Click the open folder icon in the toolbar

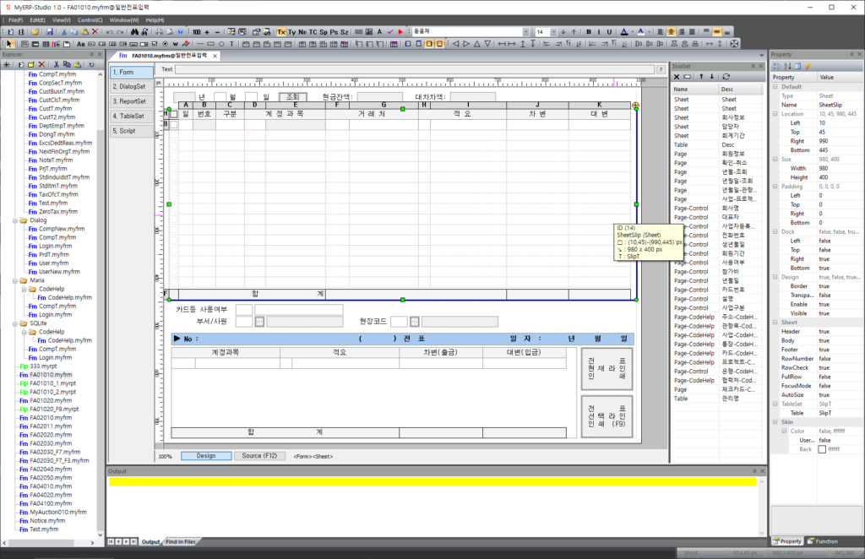35,32
